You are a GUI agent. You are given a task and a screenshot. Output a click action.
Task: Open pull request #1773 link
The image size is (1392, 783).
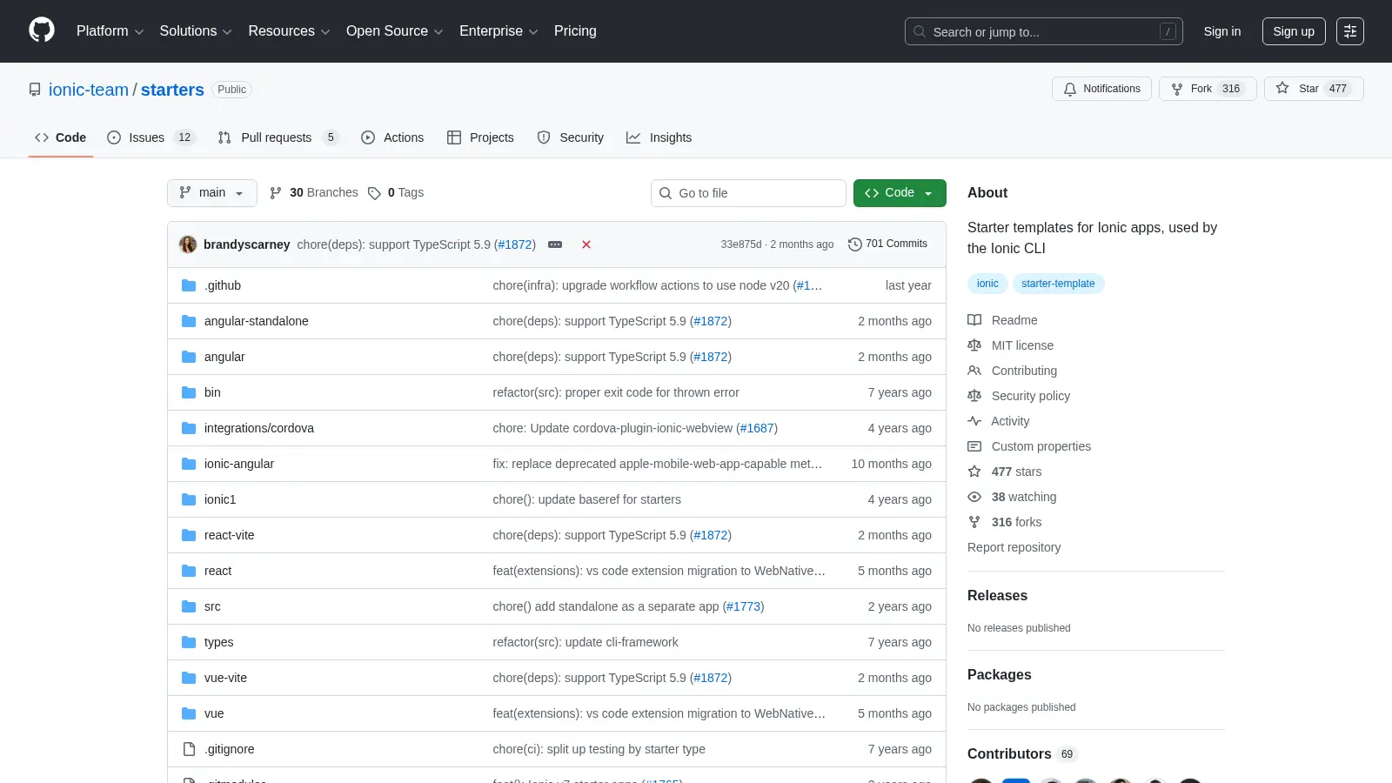coord(744,606)
